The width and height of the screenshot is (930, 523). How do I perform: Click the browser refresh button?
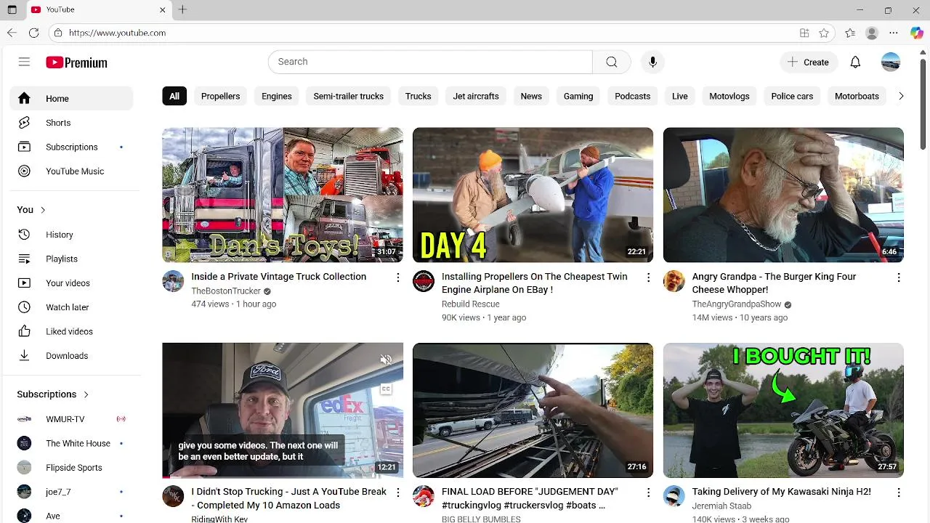33,33
